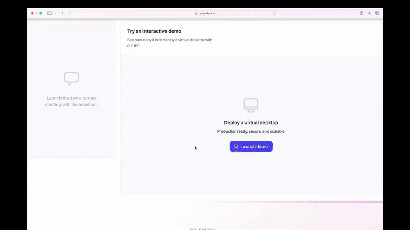This screenshot has height=230, width=410.
Task: Click the "Production ready, secure, and scalable" text
Action: pos(251,131)
